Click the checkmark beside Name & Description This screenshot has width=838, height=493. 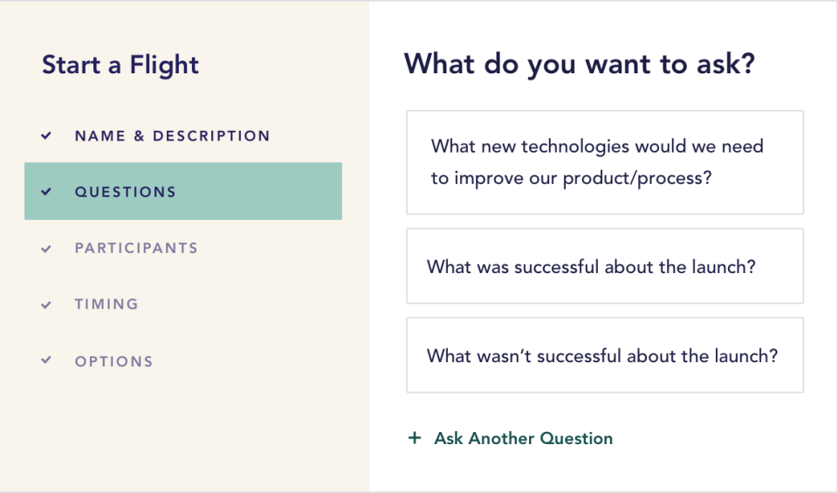[x=47, y=136]
